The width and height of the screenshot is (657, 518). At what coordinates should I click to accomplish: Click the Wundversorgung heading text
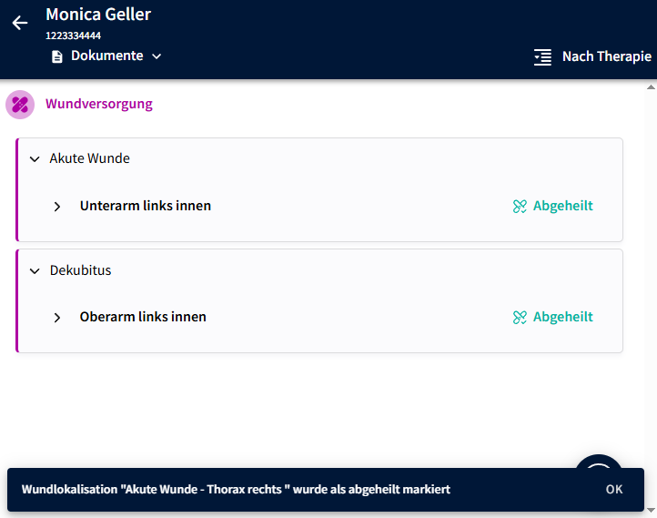pyautogui.click(x=99, y=105)
